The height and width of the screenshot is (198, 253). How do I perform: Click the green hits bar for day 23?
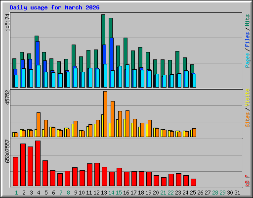tap(177, 62)
